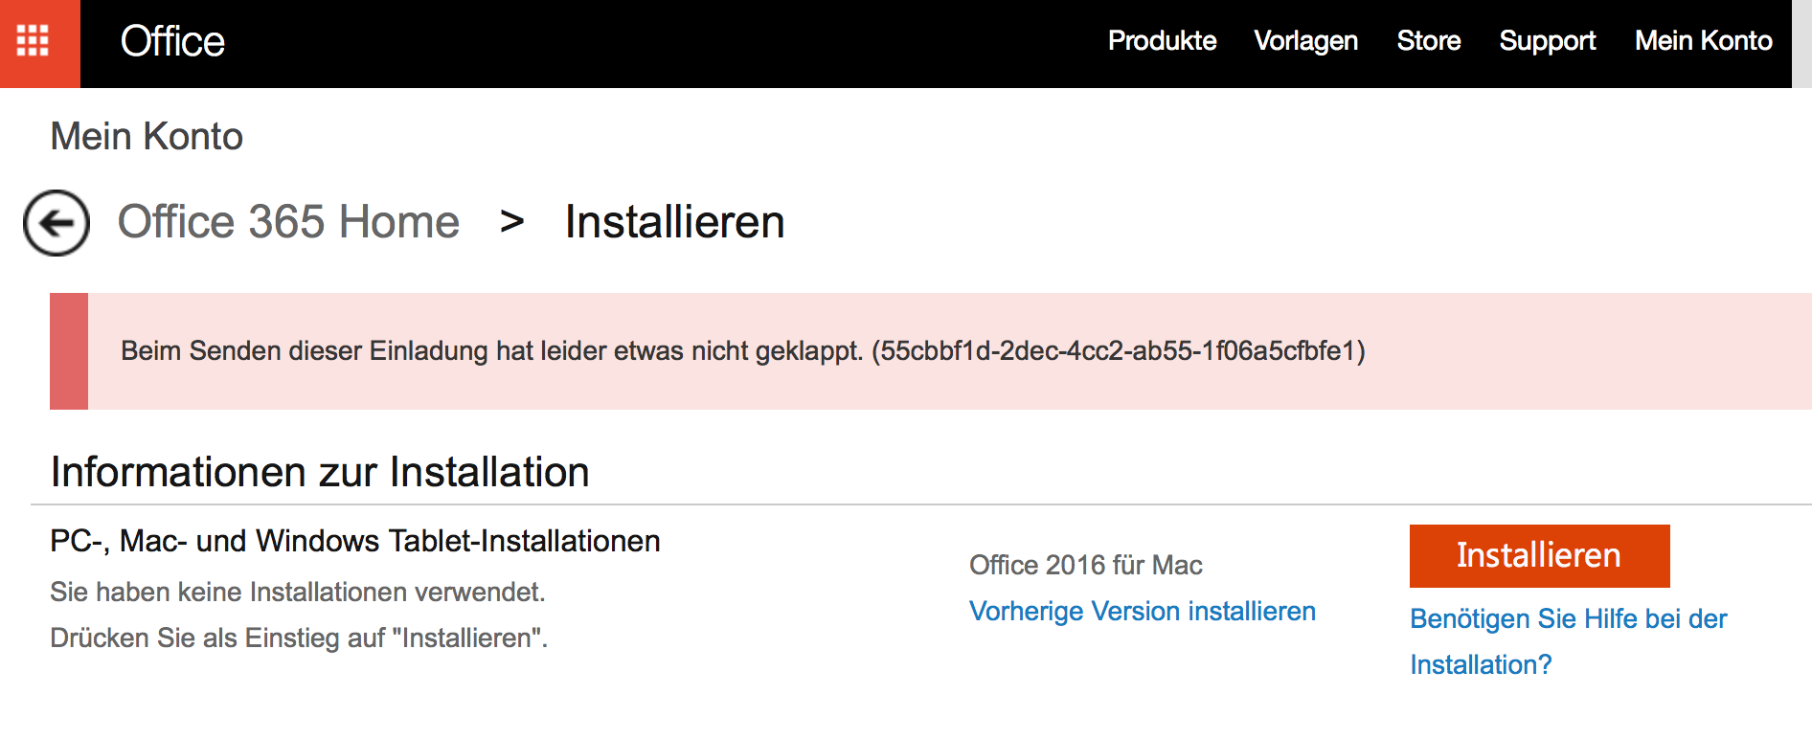Click the back arrow circle icon

tap(57, 223)
